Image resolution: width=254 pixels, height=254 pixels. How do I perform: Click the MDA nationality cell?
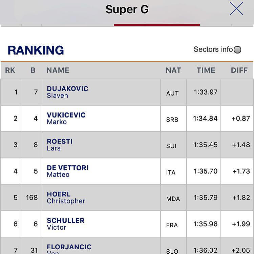173,199
